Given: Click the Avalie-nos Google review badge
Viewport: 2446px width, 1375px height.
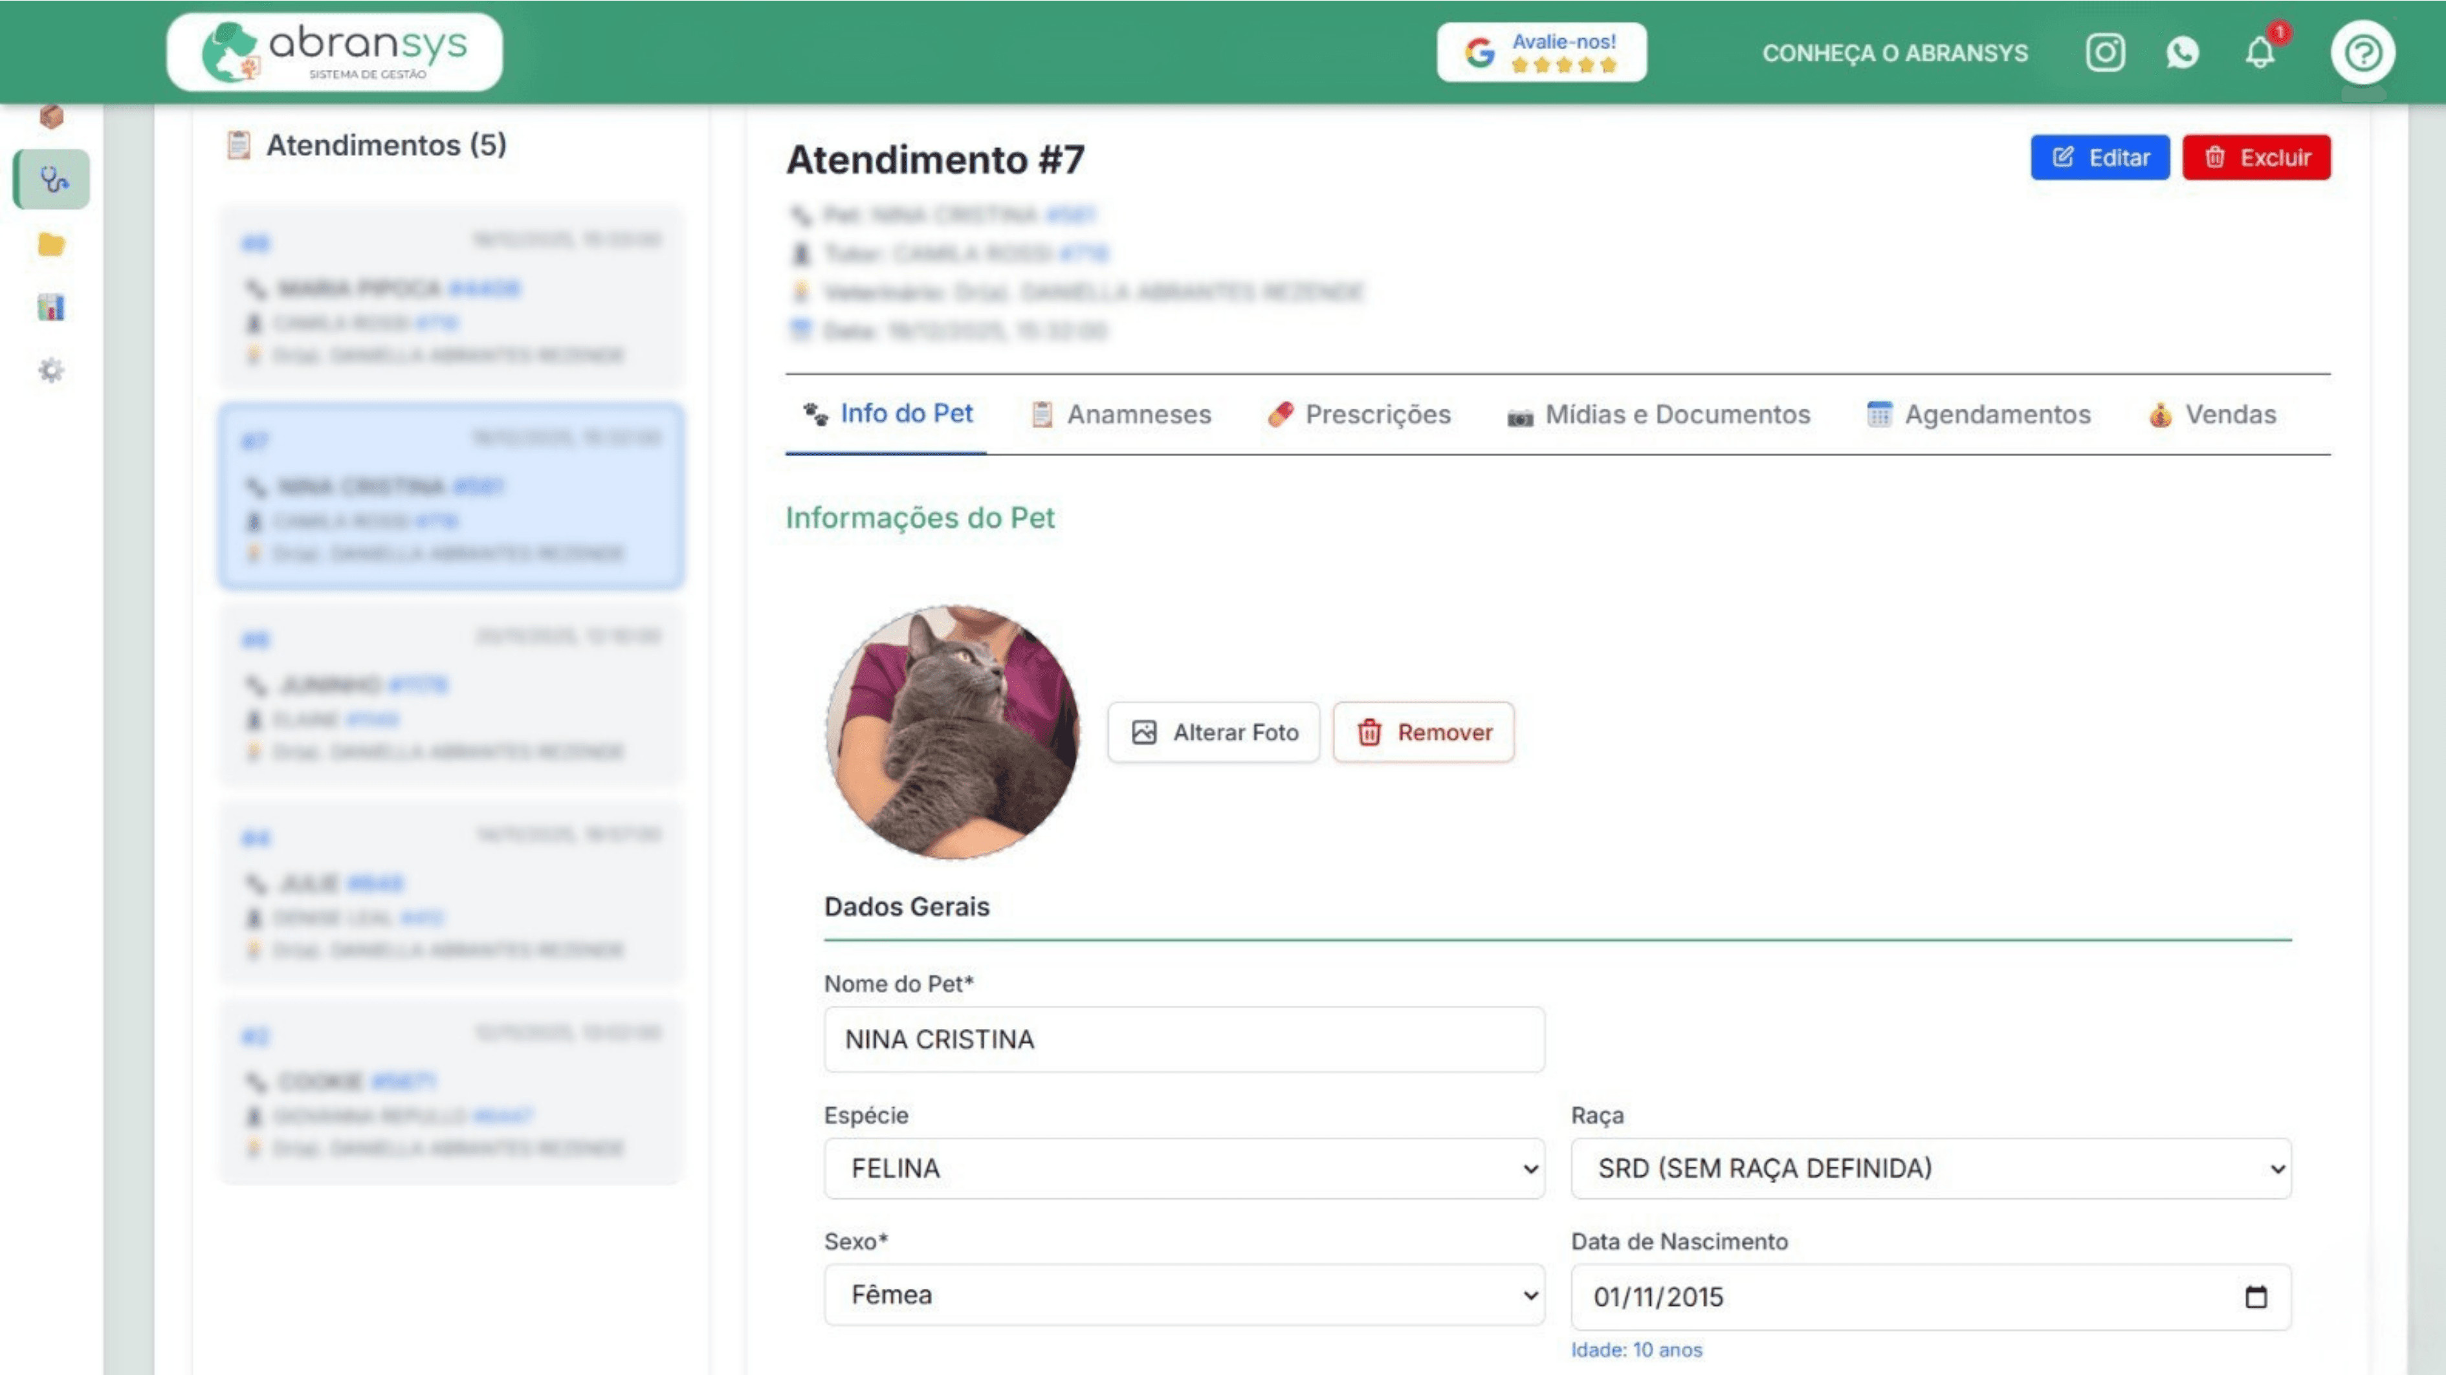Looking at the screenshot, I should tap(1541, 52).
